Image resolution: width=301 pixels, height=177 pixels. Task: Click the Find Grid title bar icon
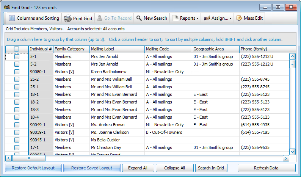(6, 7)
